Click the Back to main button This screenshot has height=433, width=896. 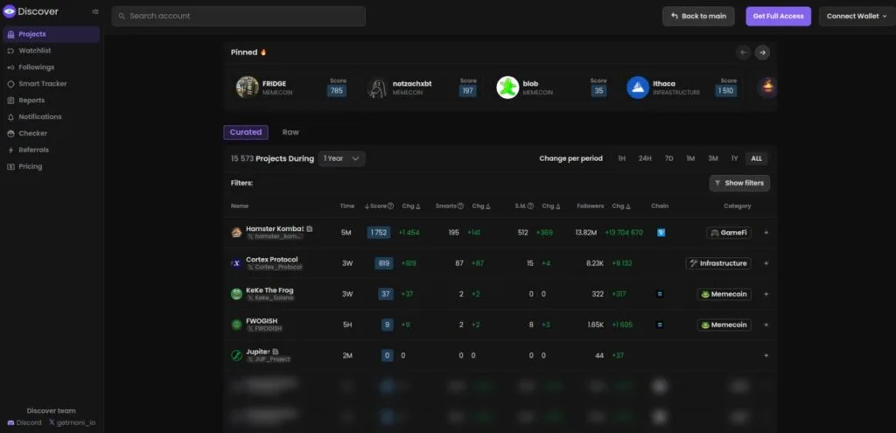698,16
